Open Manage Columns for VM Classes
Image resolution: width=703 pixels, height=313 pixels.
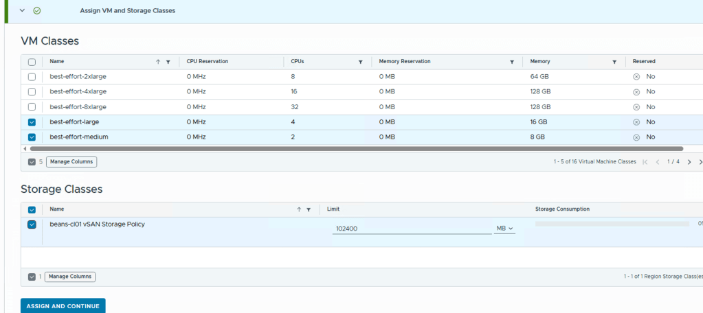71,162
